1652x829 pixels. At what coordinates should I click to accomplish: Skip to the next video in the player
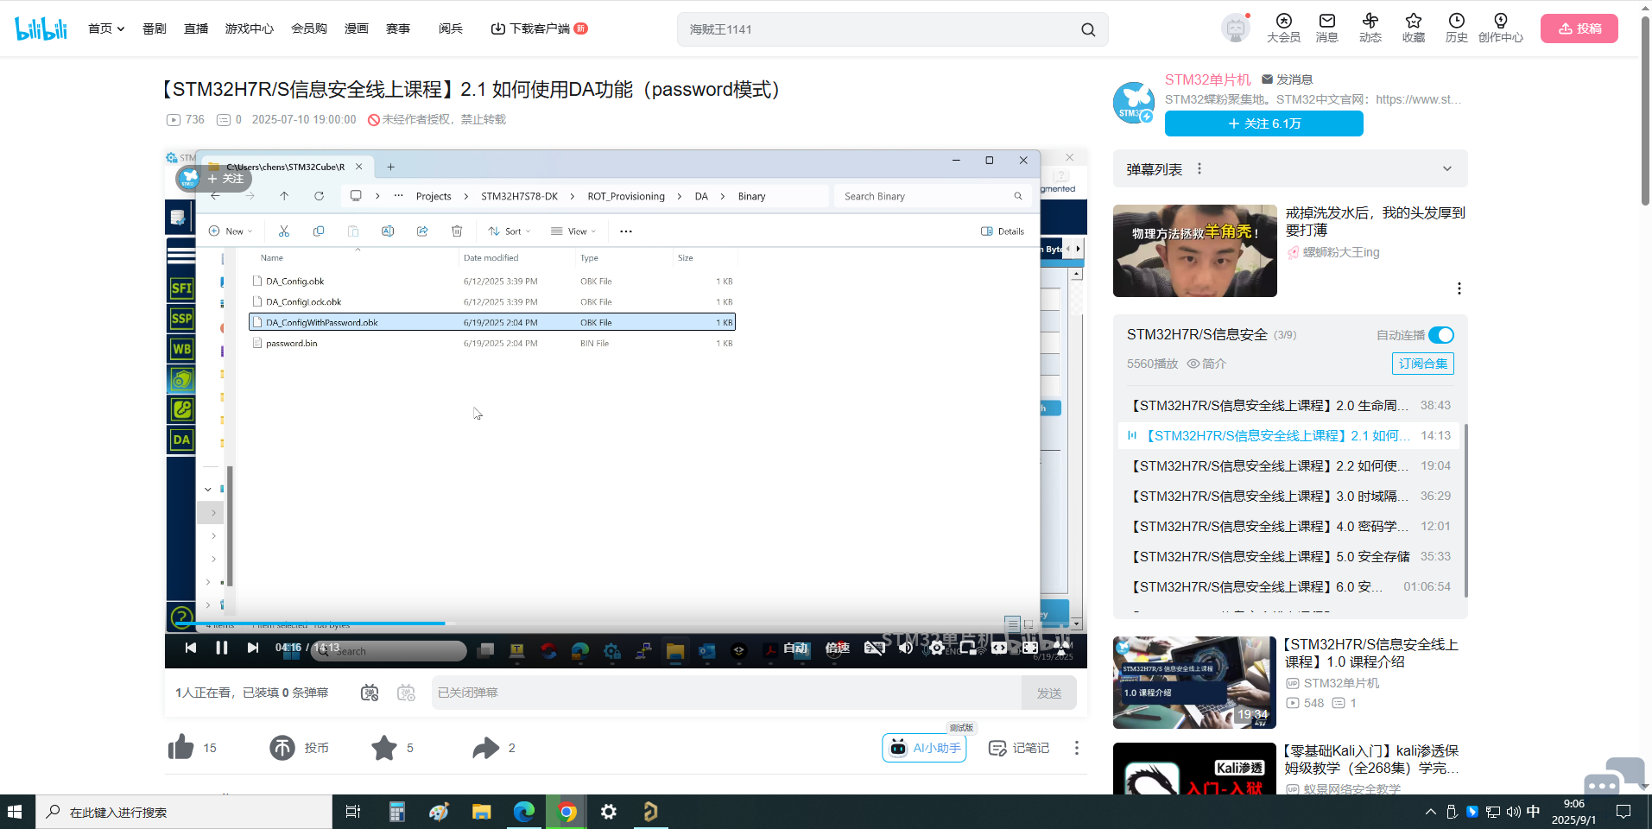(x=253, y=648)
